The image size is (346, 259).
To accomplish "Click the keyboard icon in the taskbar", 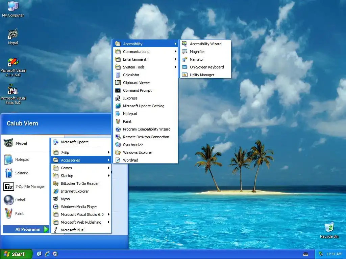I will pos(305,254).
